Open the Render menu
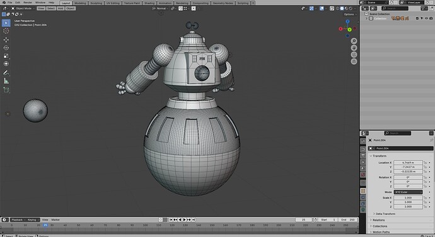Image resolution: width=435 pixels, height=237 pixels. pos(28,3)
